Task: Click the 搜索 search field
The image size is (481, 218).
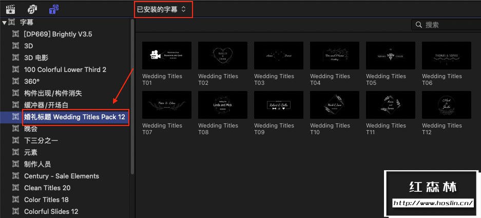Action: click(446, 25)
